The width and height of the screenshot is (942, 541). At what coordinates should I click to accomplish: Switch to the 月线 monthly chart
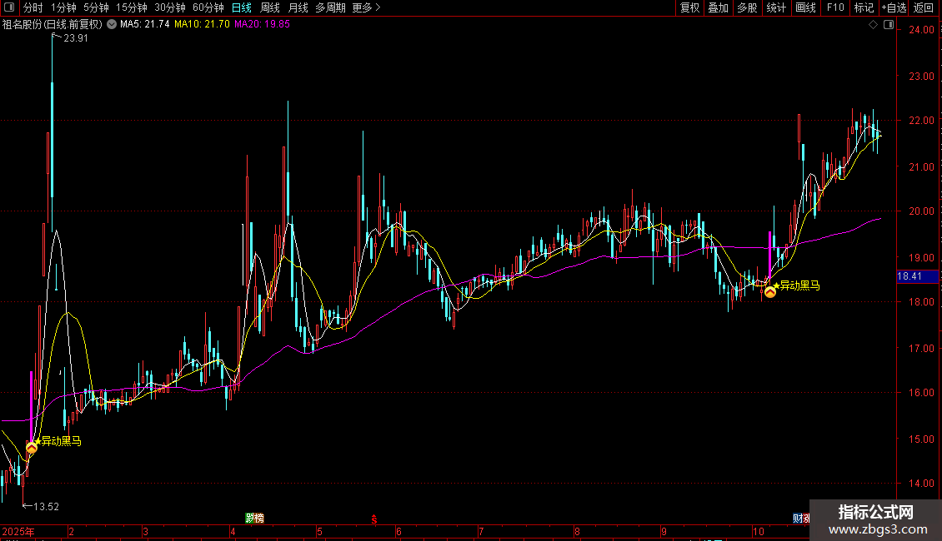click(298, 7)
